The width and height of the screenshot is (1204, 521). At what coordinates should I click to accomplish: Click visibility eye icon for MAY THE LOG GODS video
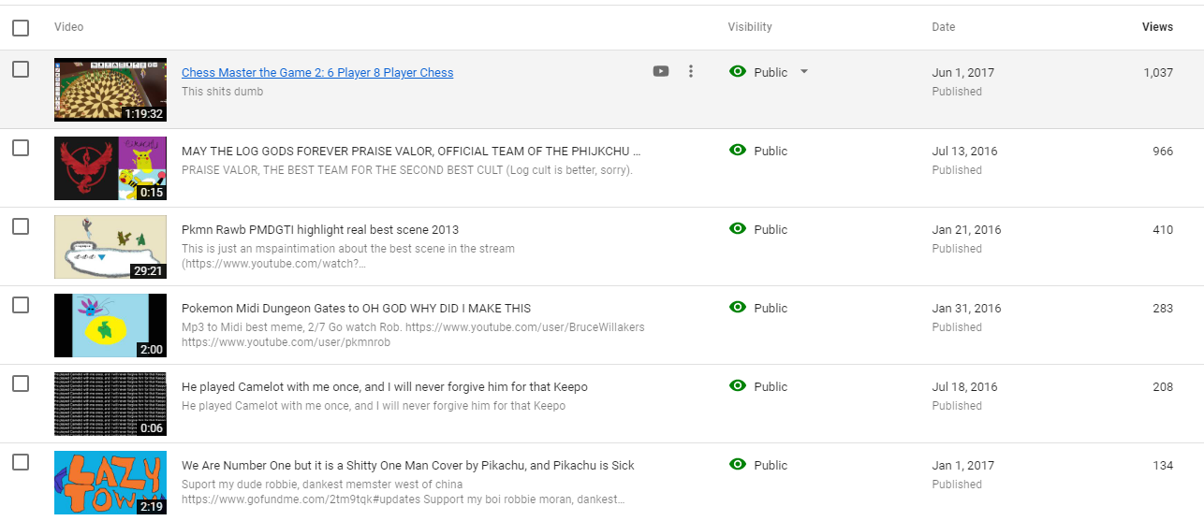click(x=738, y=151)
